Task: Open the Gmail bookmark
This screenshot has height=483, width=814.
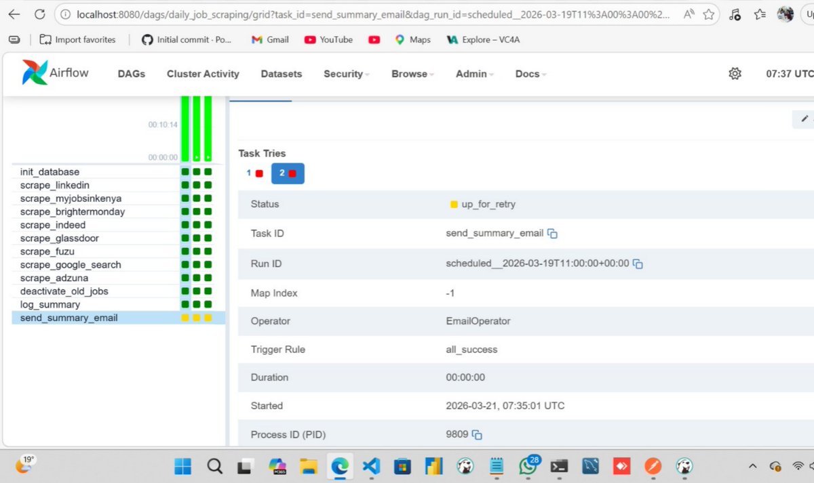Action: [x=270, y=40]
